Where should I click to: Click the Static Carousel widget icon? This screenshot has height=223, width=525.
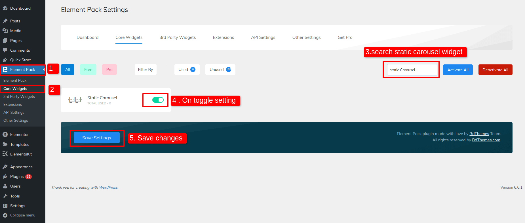coord(75,100)
